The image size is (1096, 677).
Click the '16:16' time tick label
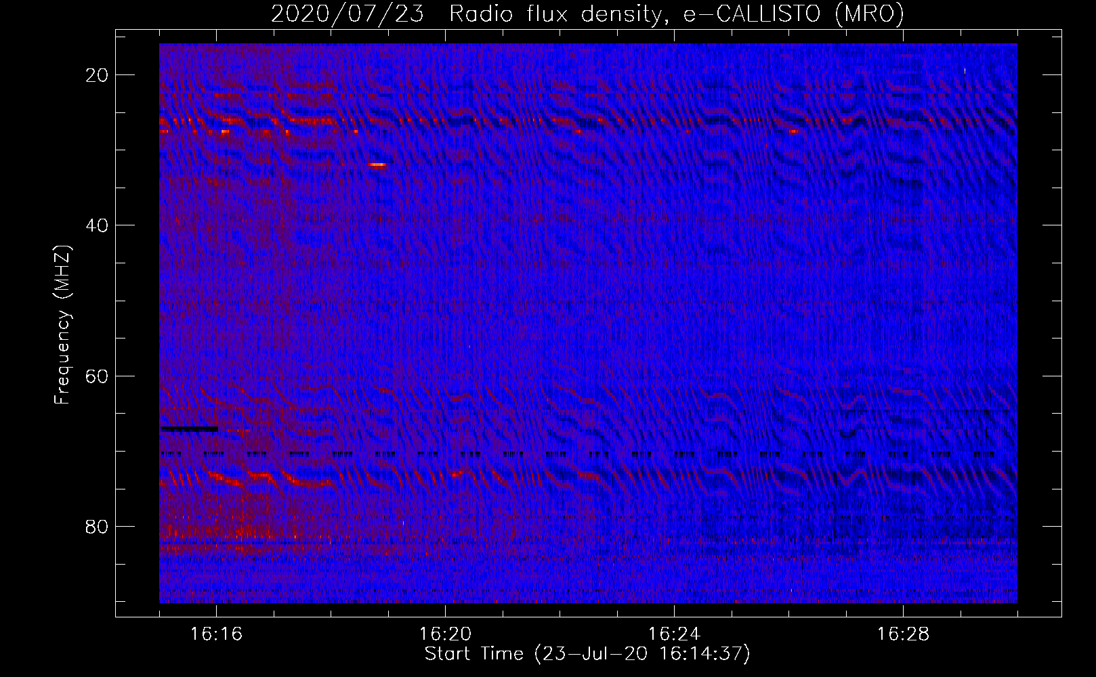(x=216, y=634)
